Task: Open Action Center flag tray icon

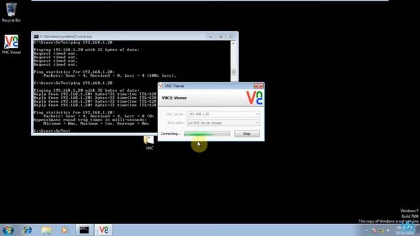Action: 374,230
